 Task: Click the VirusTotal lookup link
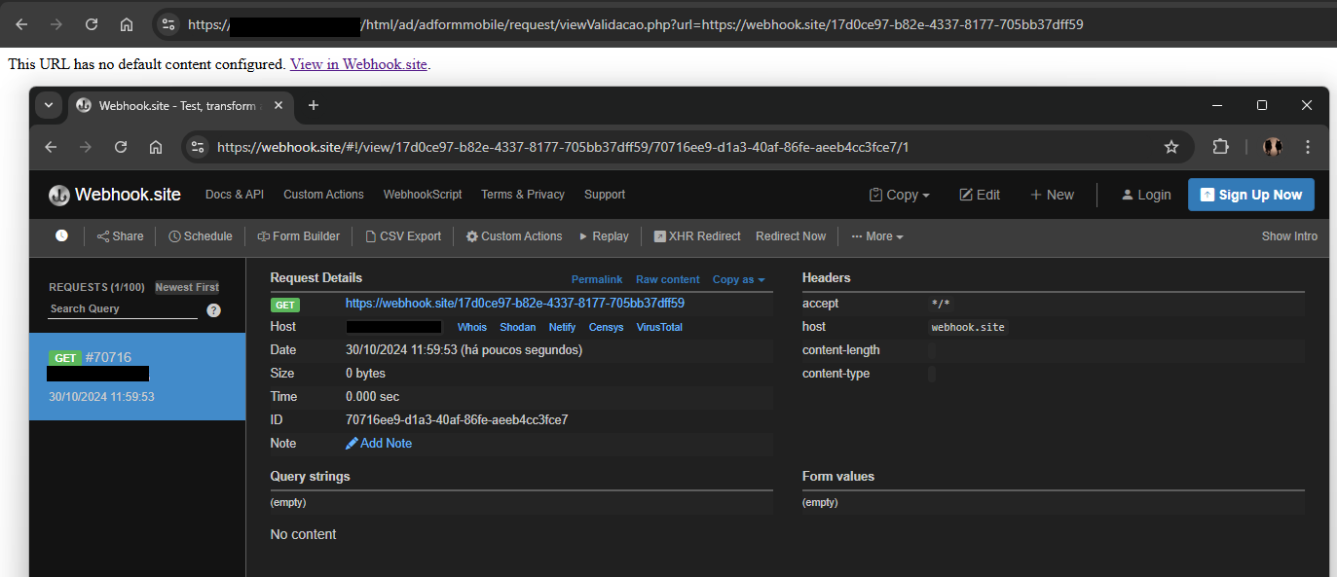pyautogui.click(x=659, y=327)
